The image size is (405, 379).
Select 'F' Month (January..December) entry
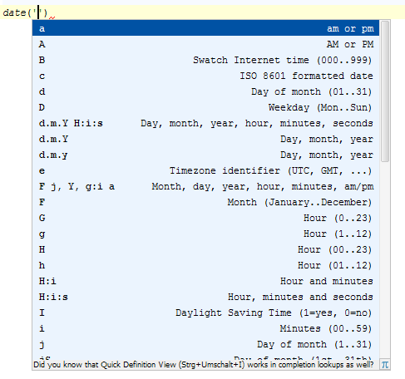point(205,202)
